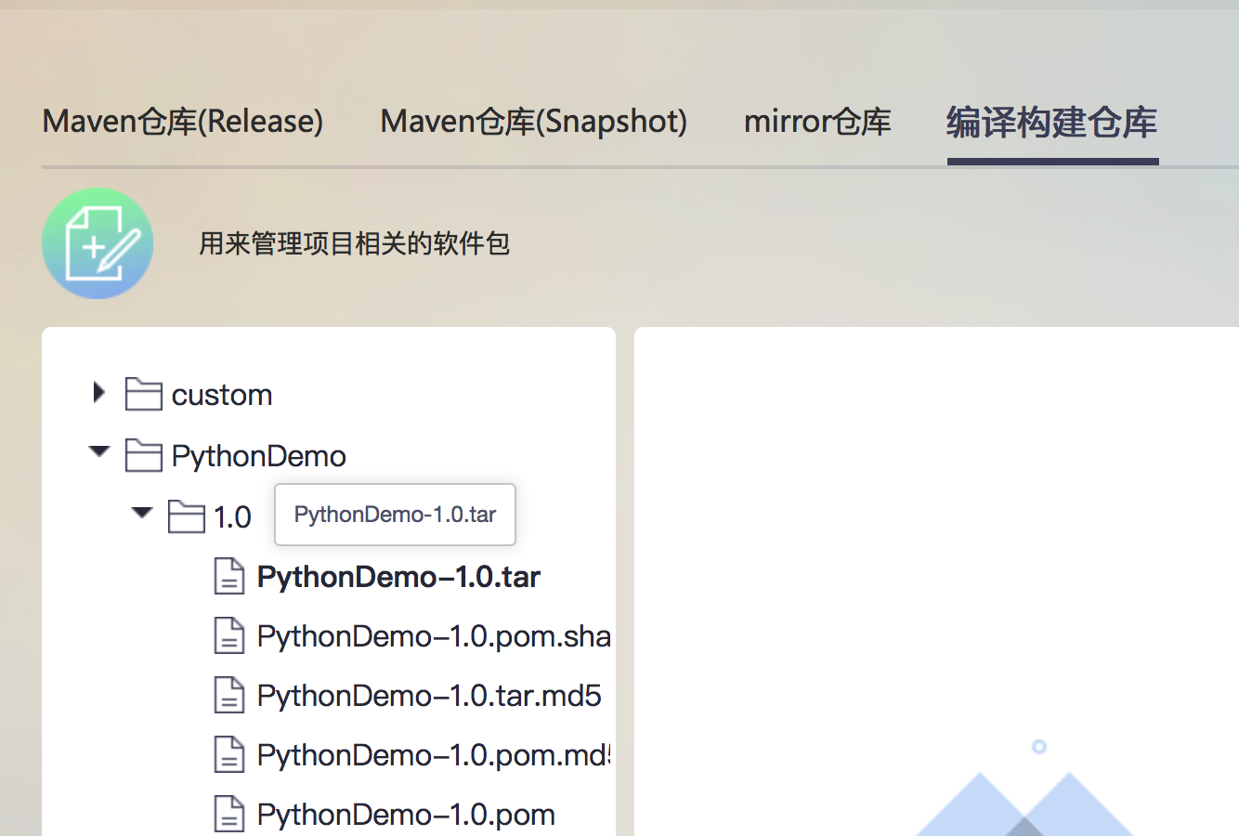Select the PythonDemo-1.0.pom file name
Screen dimensions: 1239x836
[406, 815]
